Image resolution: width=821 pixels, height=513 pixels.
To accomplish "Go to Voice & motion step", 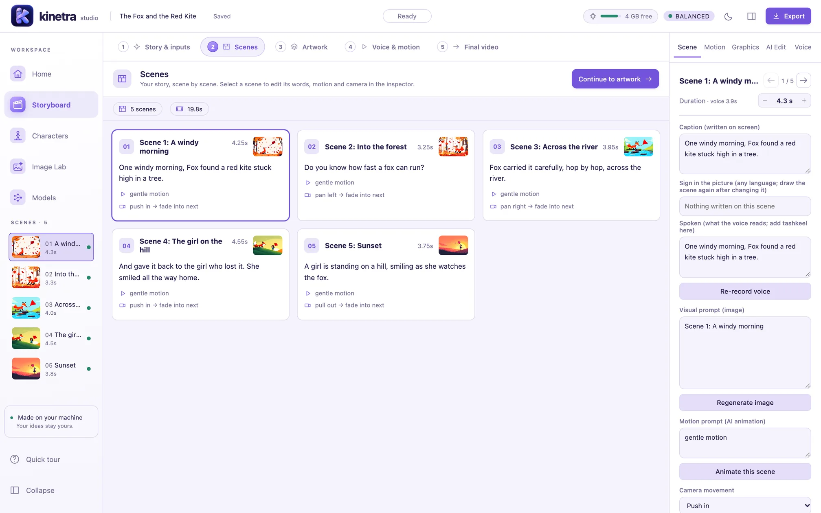I will (382, 47).
